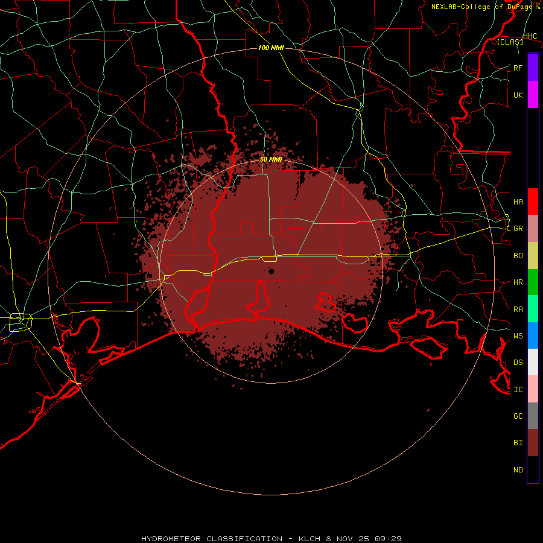Click the "[CLAS]" units label
This screenshot has height=543, width=543.
click(510, 42)
